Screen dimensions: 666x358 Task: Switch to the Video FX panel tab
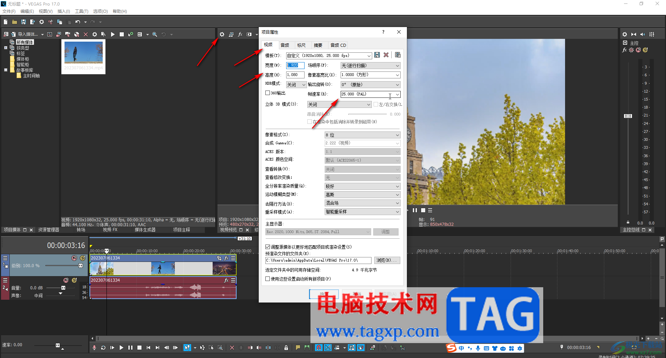click(x=110, y=230)
